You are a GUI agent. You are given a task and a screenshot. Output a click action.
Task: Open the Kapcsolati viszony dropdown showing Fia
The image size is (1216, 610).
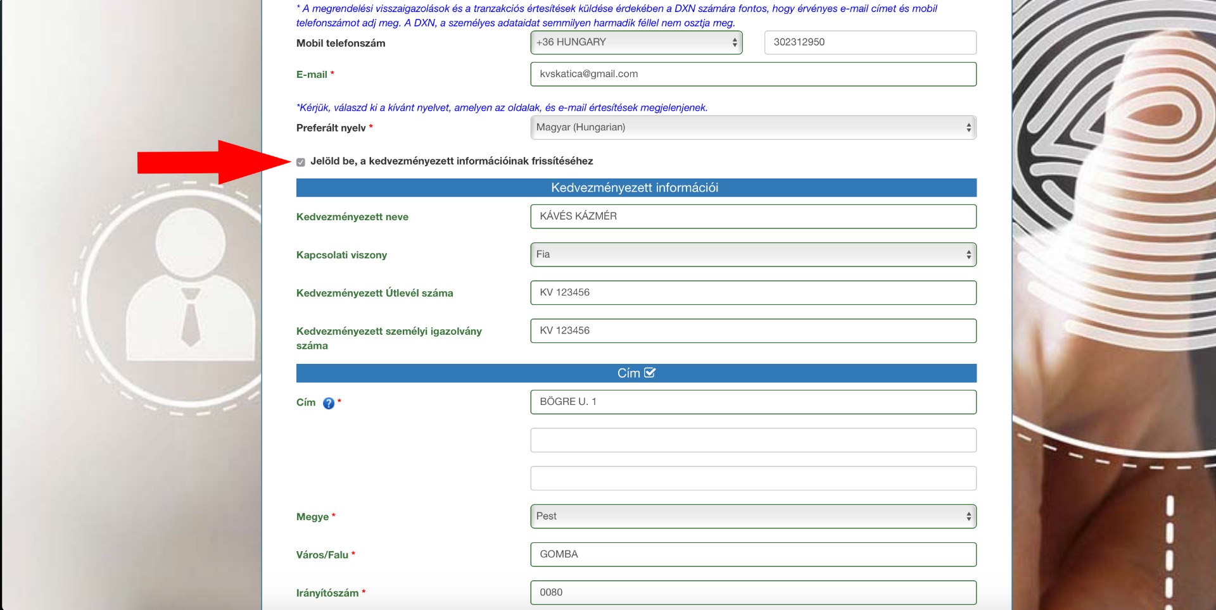752,254
